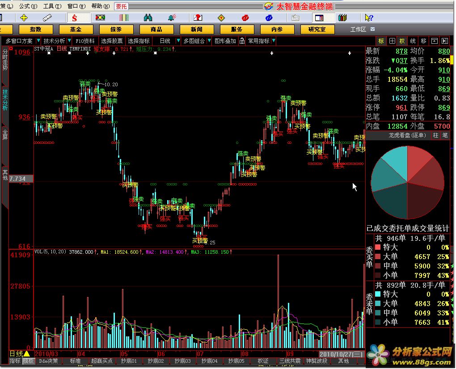Toggle the 标 marker button

(381, 41)
